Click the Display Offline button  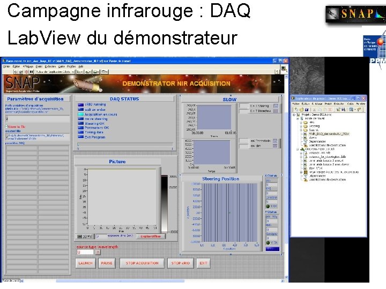coord(151,237)
